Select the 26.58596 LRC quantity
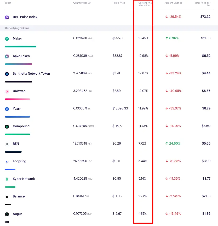 click(x=83, y=161)
